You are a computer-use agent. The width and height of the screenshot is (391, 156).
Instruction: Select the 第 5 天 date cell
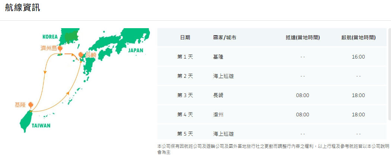click(185, 134)
